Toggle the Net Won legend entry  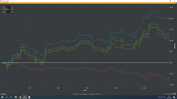75,94
